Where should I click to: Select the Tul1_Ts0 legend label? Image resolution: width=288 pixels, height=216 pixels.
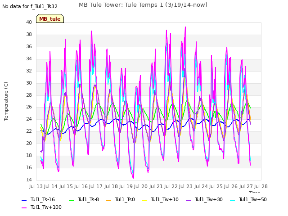tap(125, 200)
